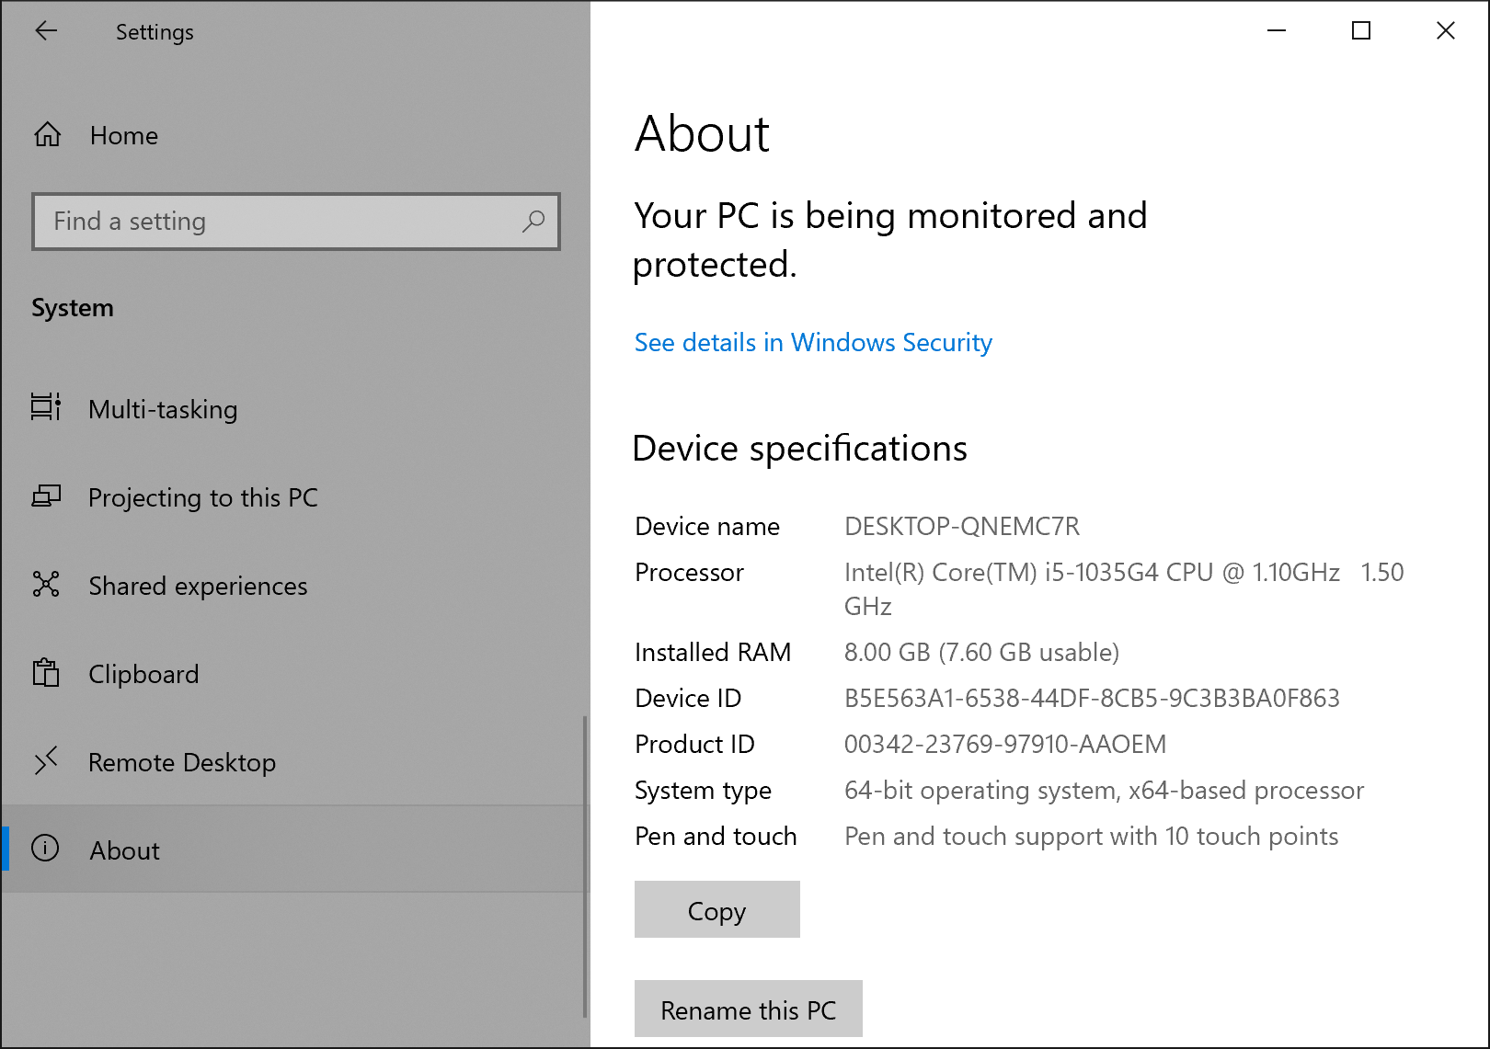Click the device name DESKTOP-QNEMC7R
Image resolution: width=1490 pixels, height=1049 pixels.
point(962,526)
